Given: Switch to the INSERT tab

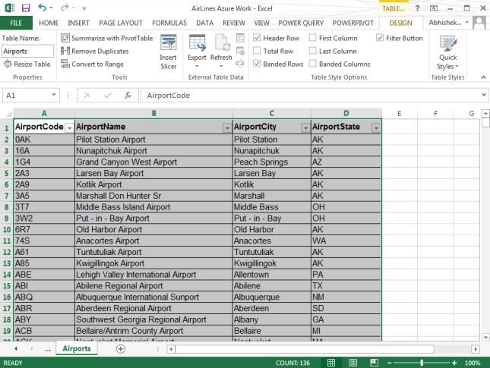Looking at the screenshot, I should [x=78, y=23].
